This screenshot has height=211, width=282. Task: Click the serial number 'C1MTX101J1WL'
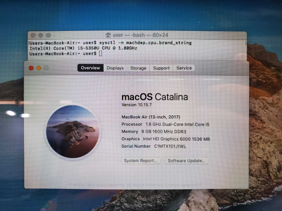[170, 146]
